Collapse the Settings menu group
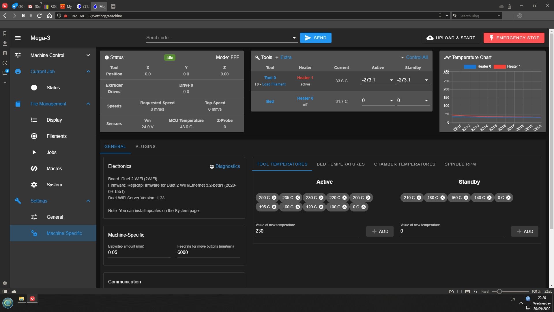 tap(88, 201)
